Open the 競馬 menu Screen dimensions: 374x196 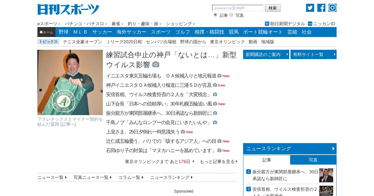pos(234,32)
